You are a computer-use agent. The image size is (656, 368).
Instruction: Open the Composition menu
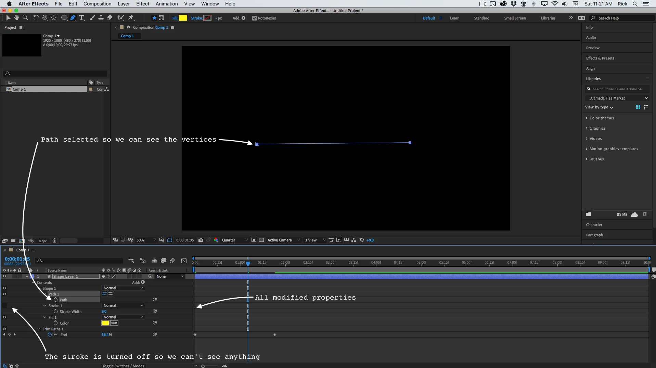pyautogui.click(x=97, y=4)
